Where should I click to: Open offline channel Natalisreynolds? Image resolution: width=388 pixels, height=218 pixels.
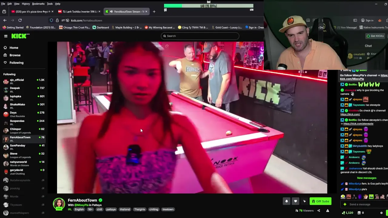click(24, 180)
